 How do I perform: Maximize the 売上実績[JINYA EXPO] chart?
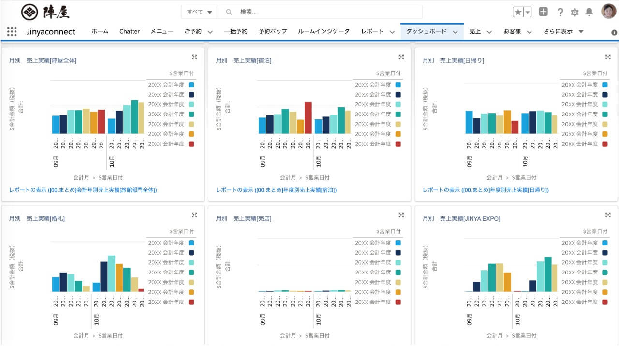(608, 215)
